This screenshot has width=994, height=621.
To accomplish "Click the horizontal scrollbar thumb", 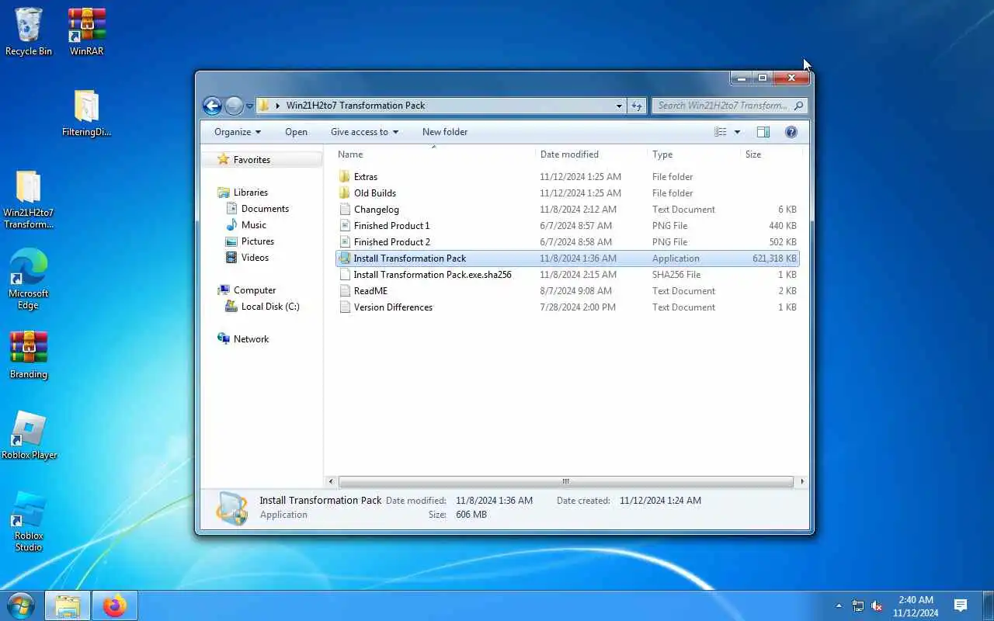I will [566, 482].
